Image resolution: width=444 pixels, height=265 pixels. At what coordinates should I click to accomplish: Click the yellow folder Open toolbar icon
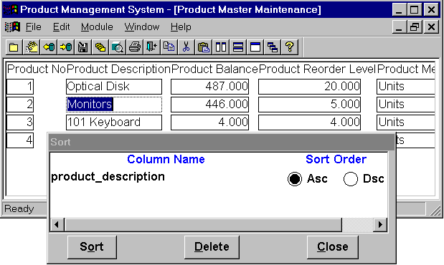point(14,47)
